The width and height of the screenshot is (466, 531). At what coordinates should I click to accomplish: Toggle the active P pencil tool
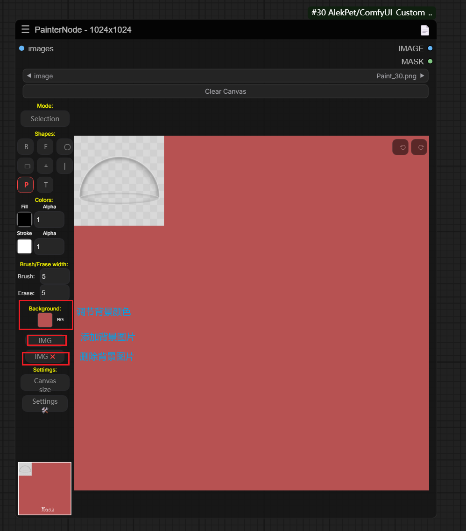click(x=26, y=185)
